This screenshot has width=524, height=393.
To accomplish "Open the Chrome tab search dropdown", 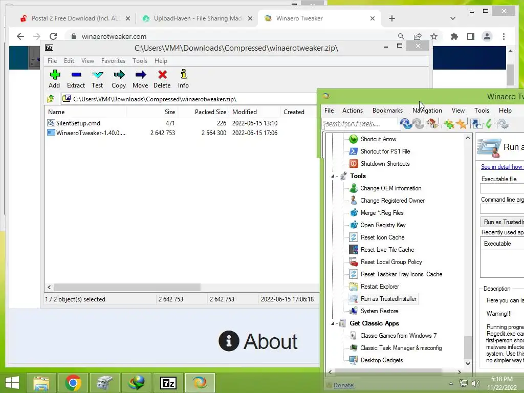I will click(x=452, y=18).
